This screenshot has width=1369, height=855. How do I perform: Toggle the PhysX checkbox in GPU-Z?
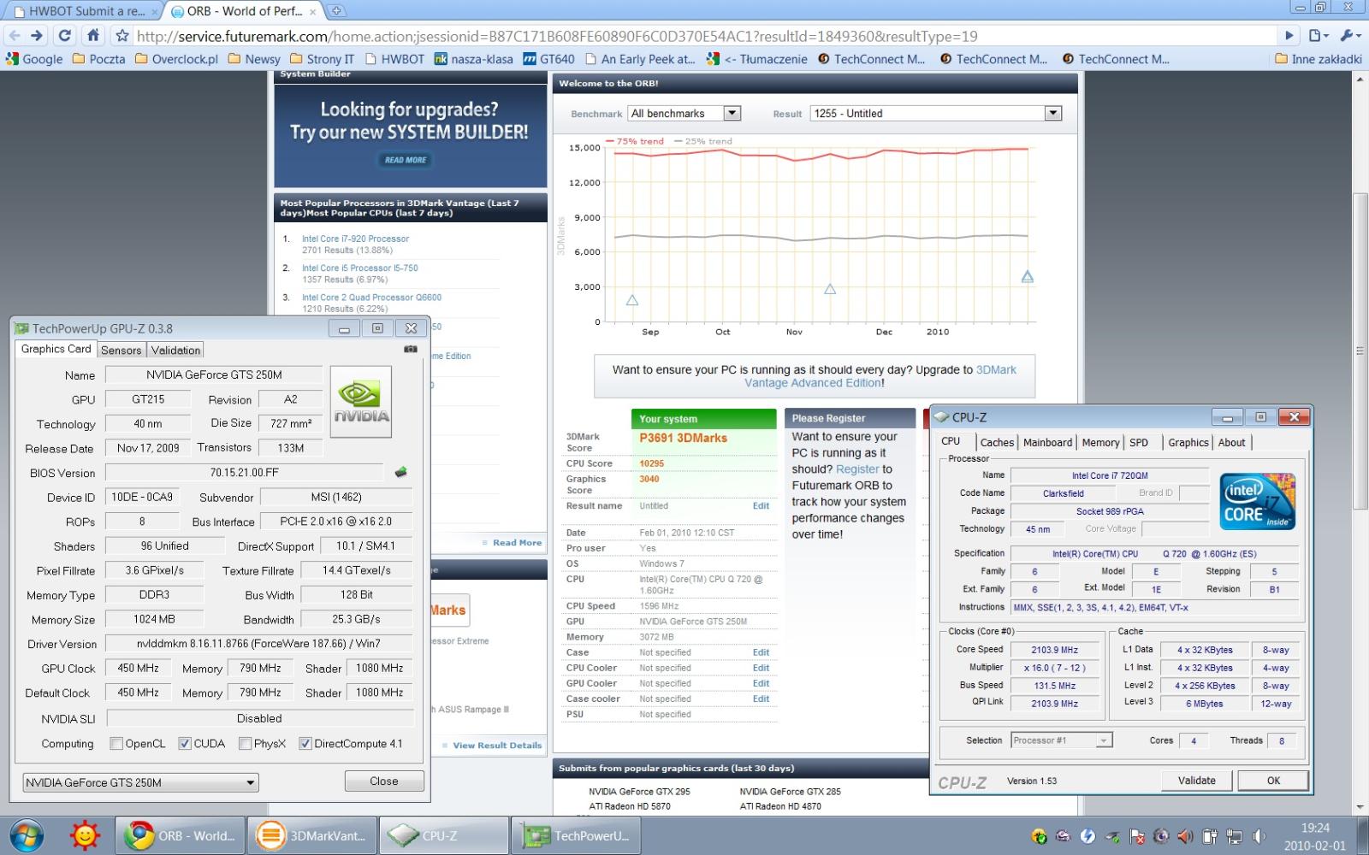pos(245,744)
